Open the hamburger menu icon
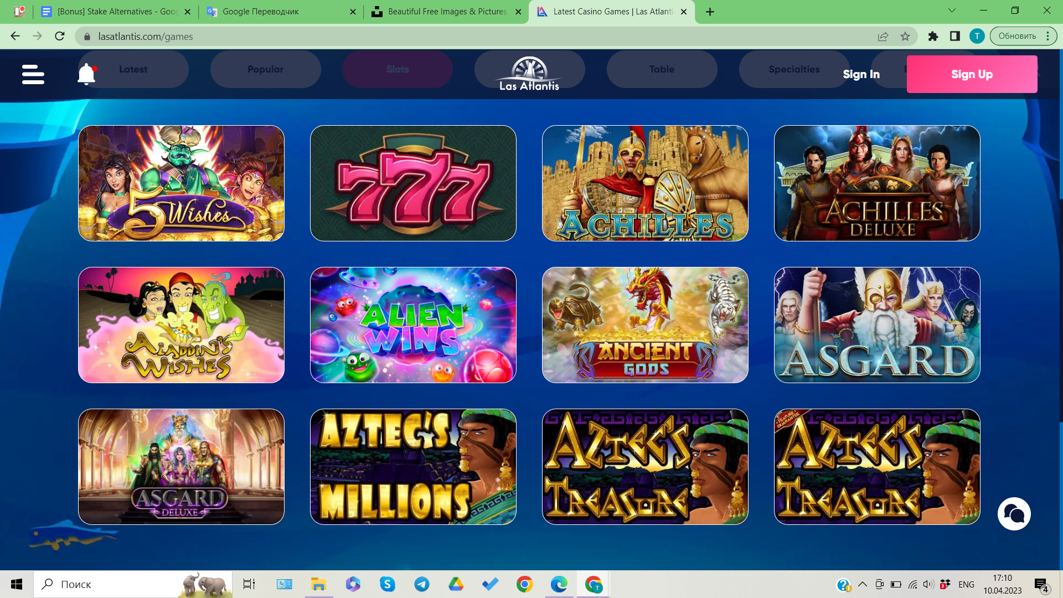 (33, 74)
